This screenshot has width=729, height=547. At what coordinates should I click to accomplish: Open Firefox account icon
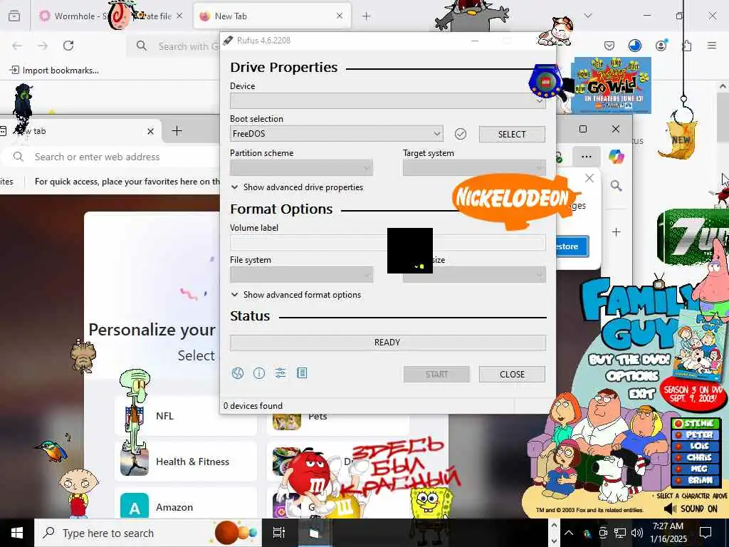[x=661, y=46]
